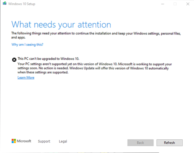Maximize the Setup window
Viewport: 194px width, 153px height.
[175, 4]
